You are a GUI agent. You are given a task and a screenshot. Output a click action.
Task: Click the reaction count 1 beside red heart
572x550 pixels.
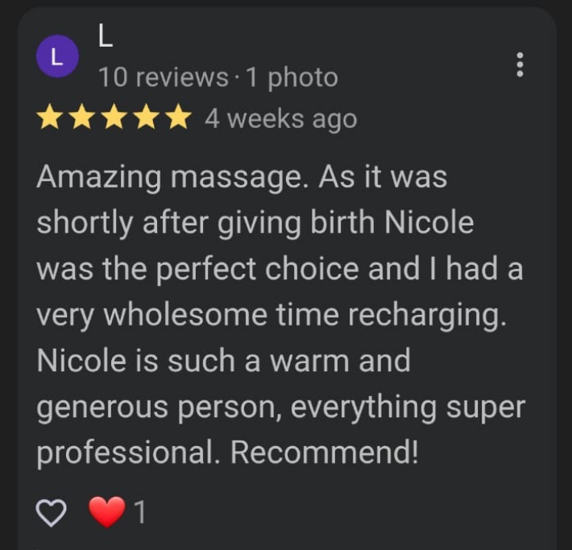[140, 512]
